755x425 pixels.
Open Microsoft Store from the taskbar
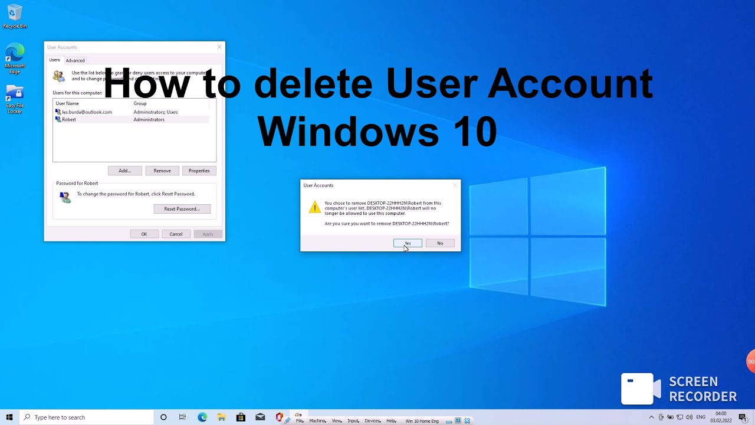pos(241,417)
